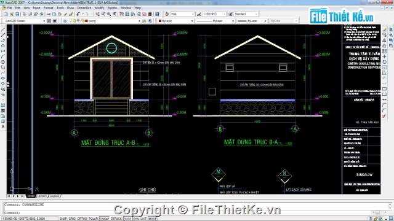This screenshot has height=221, width=394.
Task: Click the Pan realtime icon
Action: (97, 14)
